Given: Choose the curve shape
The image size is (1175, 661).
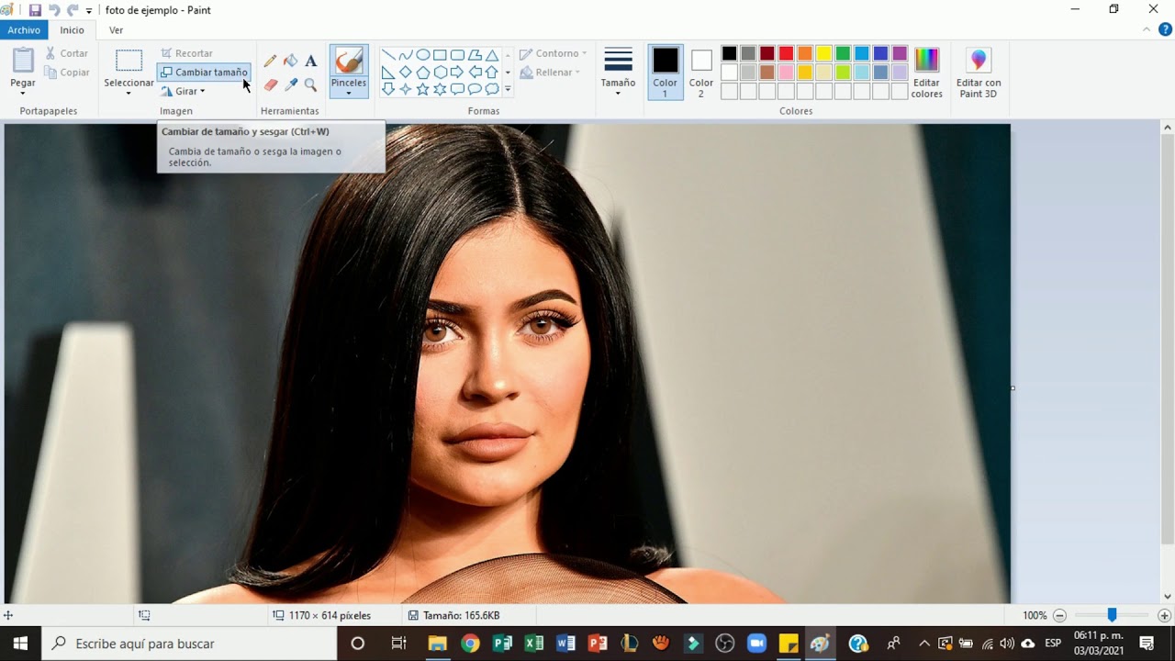Looking at the screenshot, I should (x=406, y=55).
